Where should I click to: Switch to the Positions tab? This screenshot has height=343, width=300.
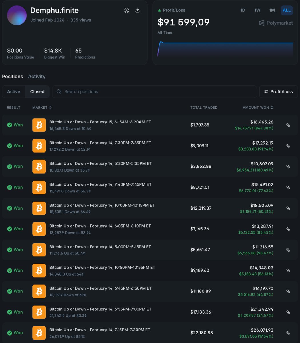pos(13,77)
